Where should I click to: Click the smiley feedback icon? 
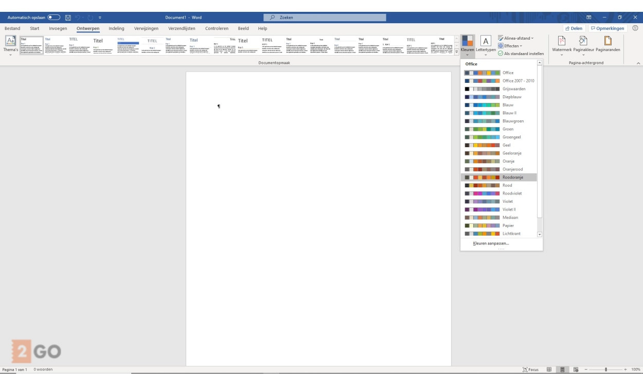point(635,28)
